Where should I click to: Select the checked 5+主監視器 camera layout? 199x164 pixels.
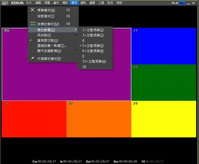pos(93,46)
